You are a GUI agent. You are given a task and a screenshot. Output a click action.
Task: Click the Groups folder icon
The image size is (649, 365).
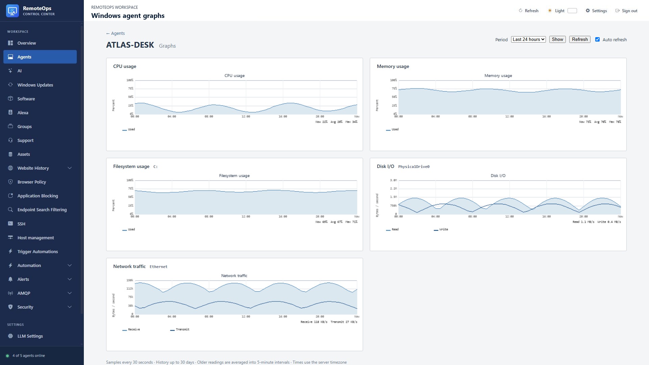[10, 126]
